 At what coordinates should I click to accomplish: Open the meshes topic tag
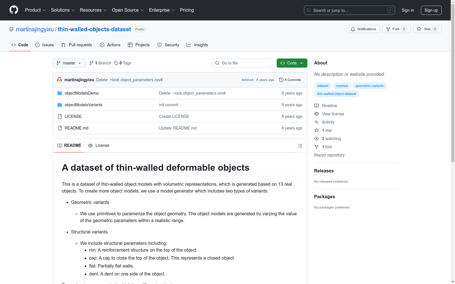tap(342, 86)
